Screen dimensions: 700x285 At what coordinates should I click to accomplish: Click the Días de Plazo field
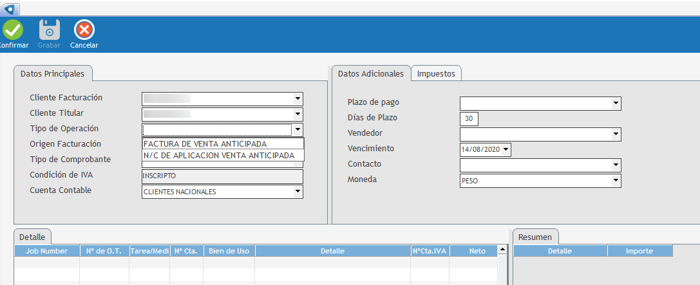(x=469, y=119)
